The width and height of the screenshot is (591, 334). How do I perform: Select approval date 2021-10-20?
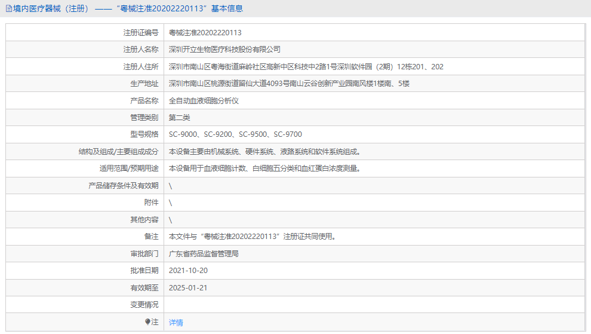point(188,271)
